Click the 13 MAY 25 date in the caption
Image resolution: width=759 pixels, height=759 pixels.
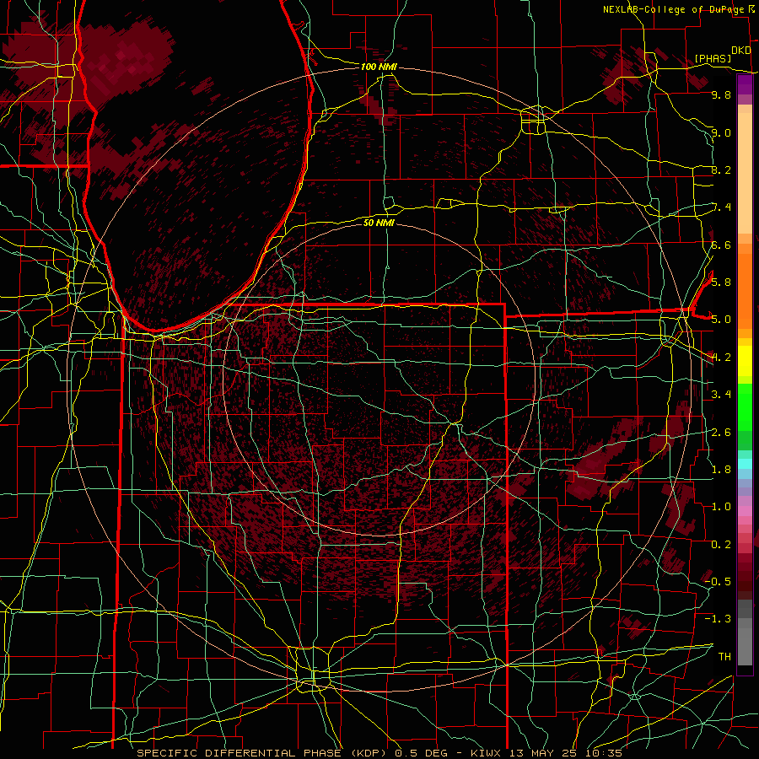[x=542, y=753]
